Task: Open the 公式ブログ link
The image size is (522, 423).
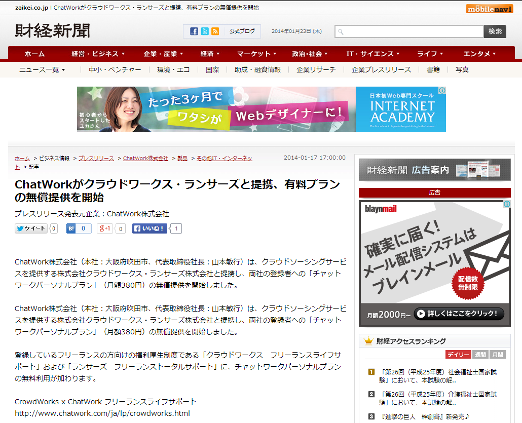Action: pyautogui.click(x=242, y=31)
